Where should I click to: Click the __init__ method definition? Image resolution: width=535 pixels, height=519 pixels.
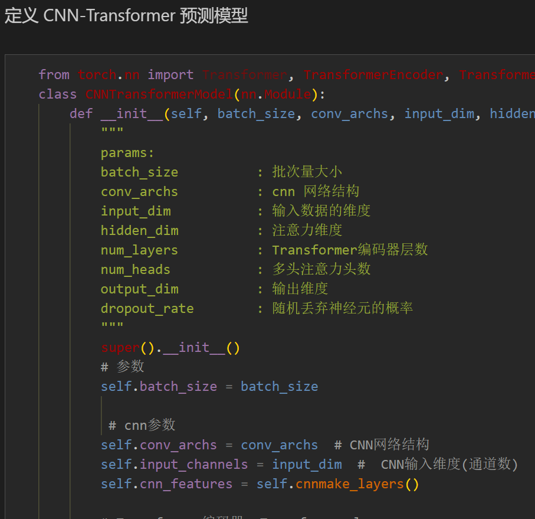click(132, 113)
